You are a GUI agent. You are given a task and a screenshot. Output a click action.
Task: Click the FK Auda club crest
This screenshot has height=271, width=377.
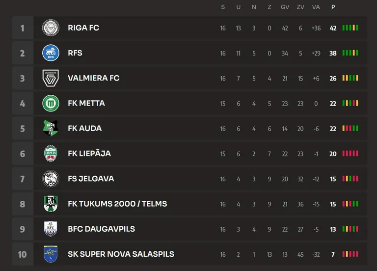(x=51, y=129)
